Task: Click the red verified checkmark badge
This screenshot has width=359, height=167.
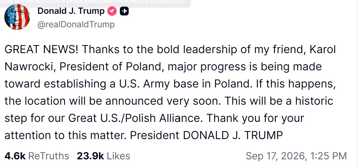Action: click(x=112, y=11)
